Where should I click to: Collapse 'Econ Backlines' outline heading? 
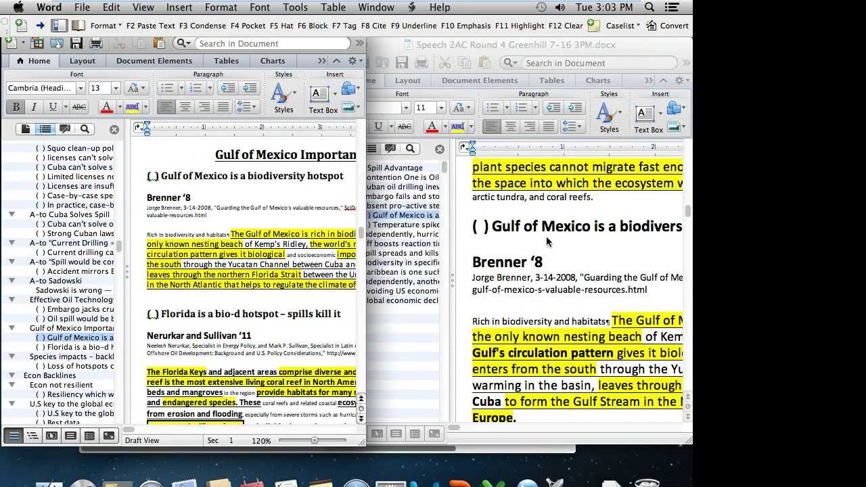click(12, 375)
